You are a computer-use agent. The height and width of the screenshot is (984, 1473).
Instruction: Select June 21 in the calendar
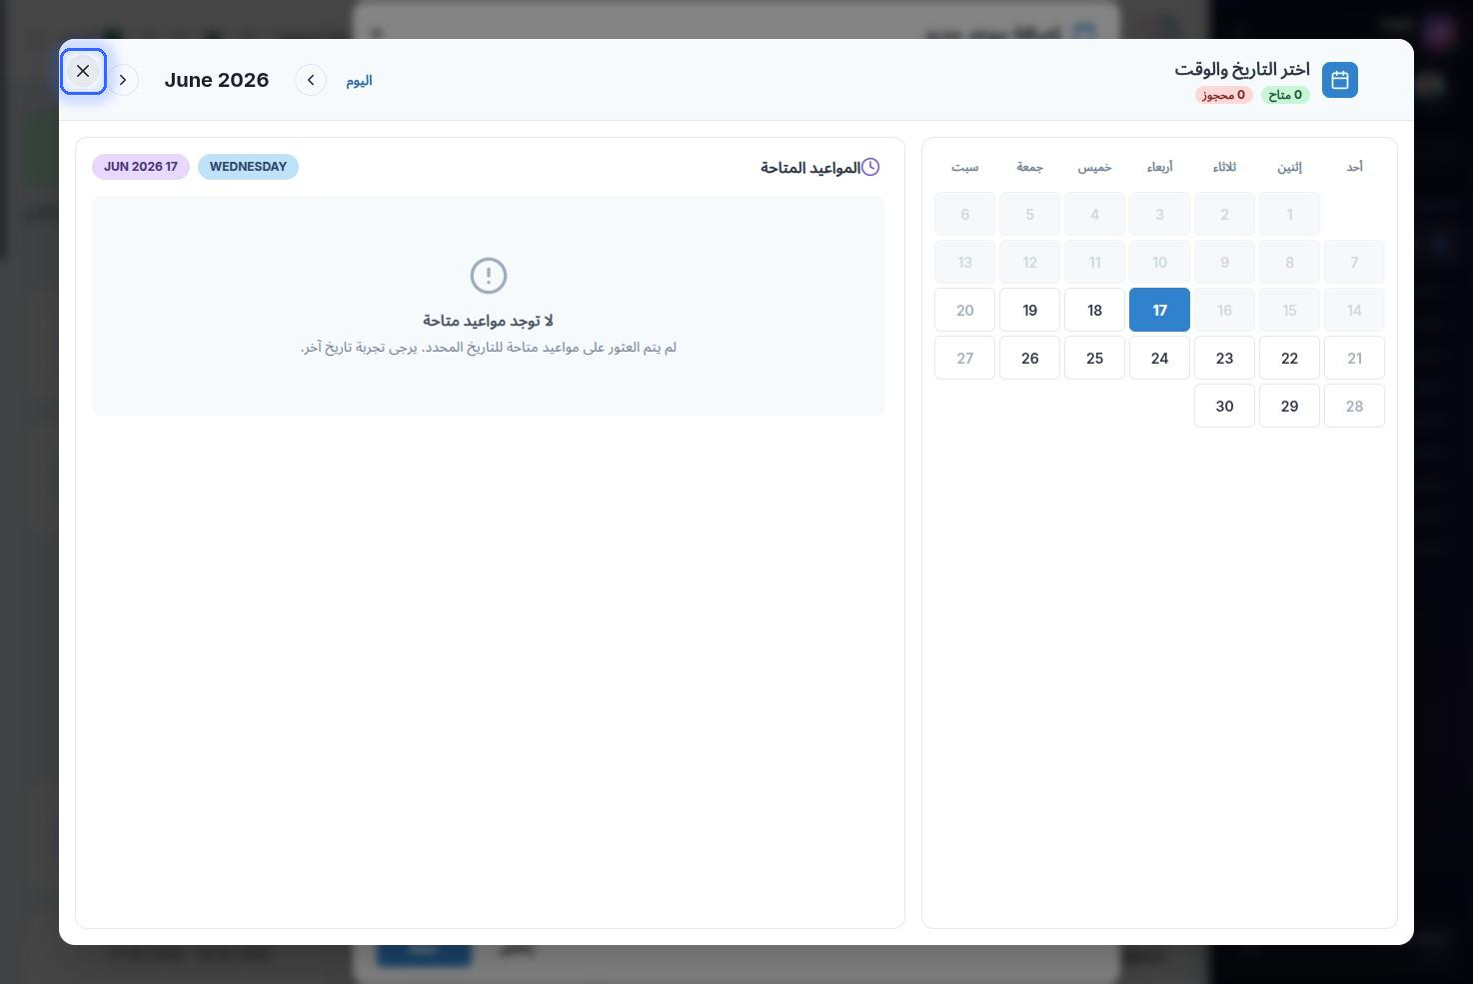[1354, 358]
